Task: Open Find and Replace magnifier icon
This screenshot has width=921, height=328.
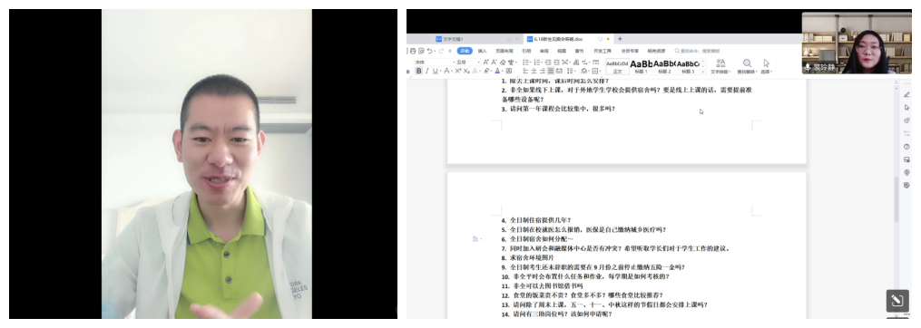Action: coord(747,63)
